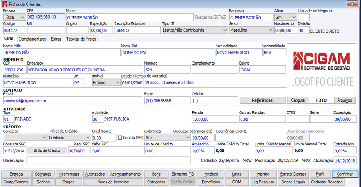Click the Inscrição Estadual field
This screenshot has width=361, height=187.
pos(137,30)
